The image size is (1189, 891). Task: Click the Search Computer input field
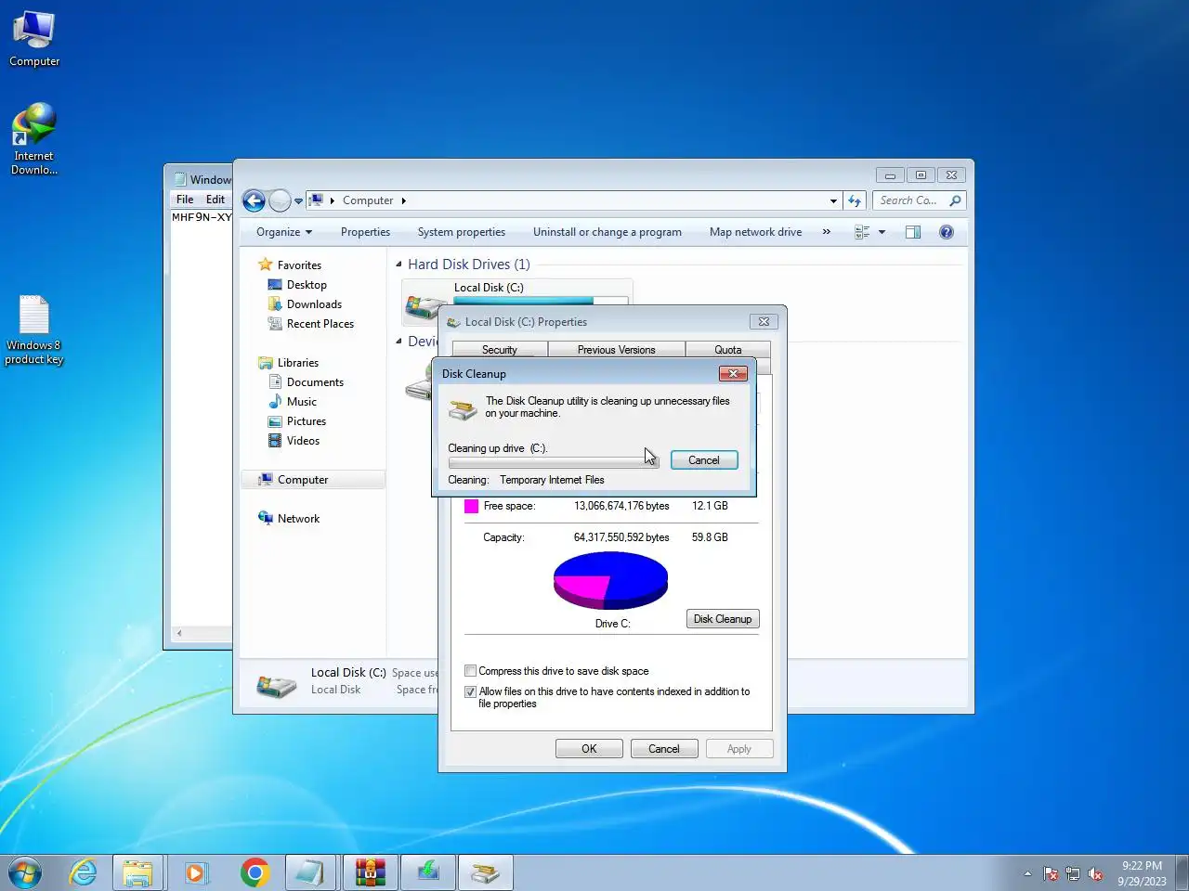(x=910, y=200)
